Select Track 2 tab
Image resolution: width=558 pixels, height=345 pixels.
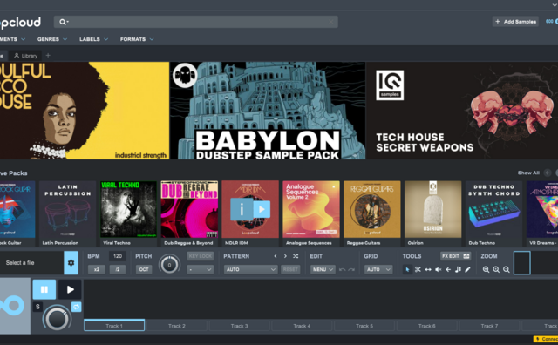[x=177, y=326]
